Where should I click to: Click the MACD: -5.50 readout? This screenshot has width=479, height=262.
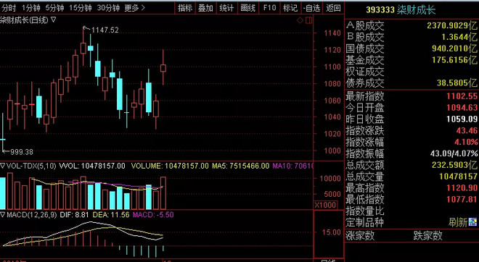coord(153,215)
